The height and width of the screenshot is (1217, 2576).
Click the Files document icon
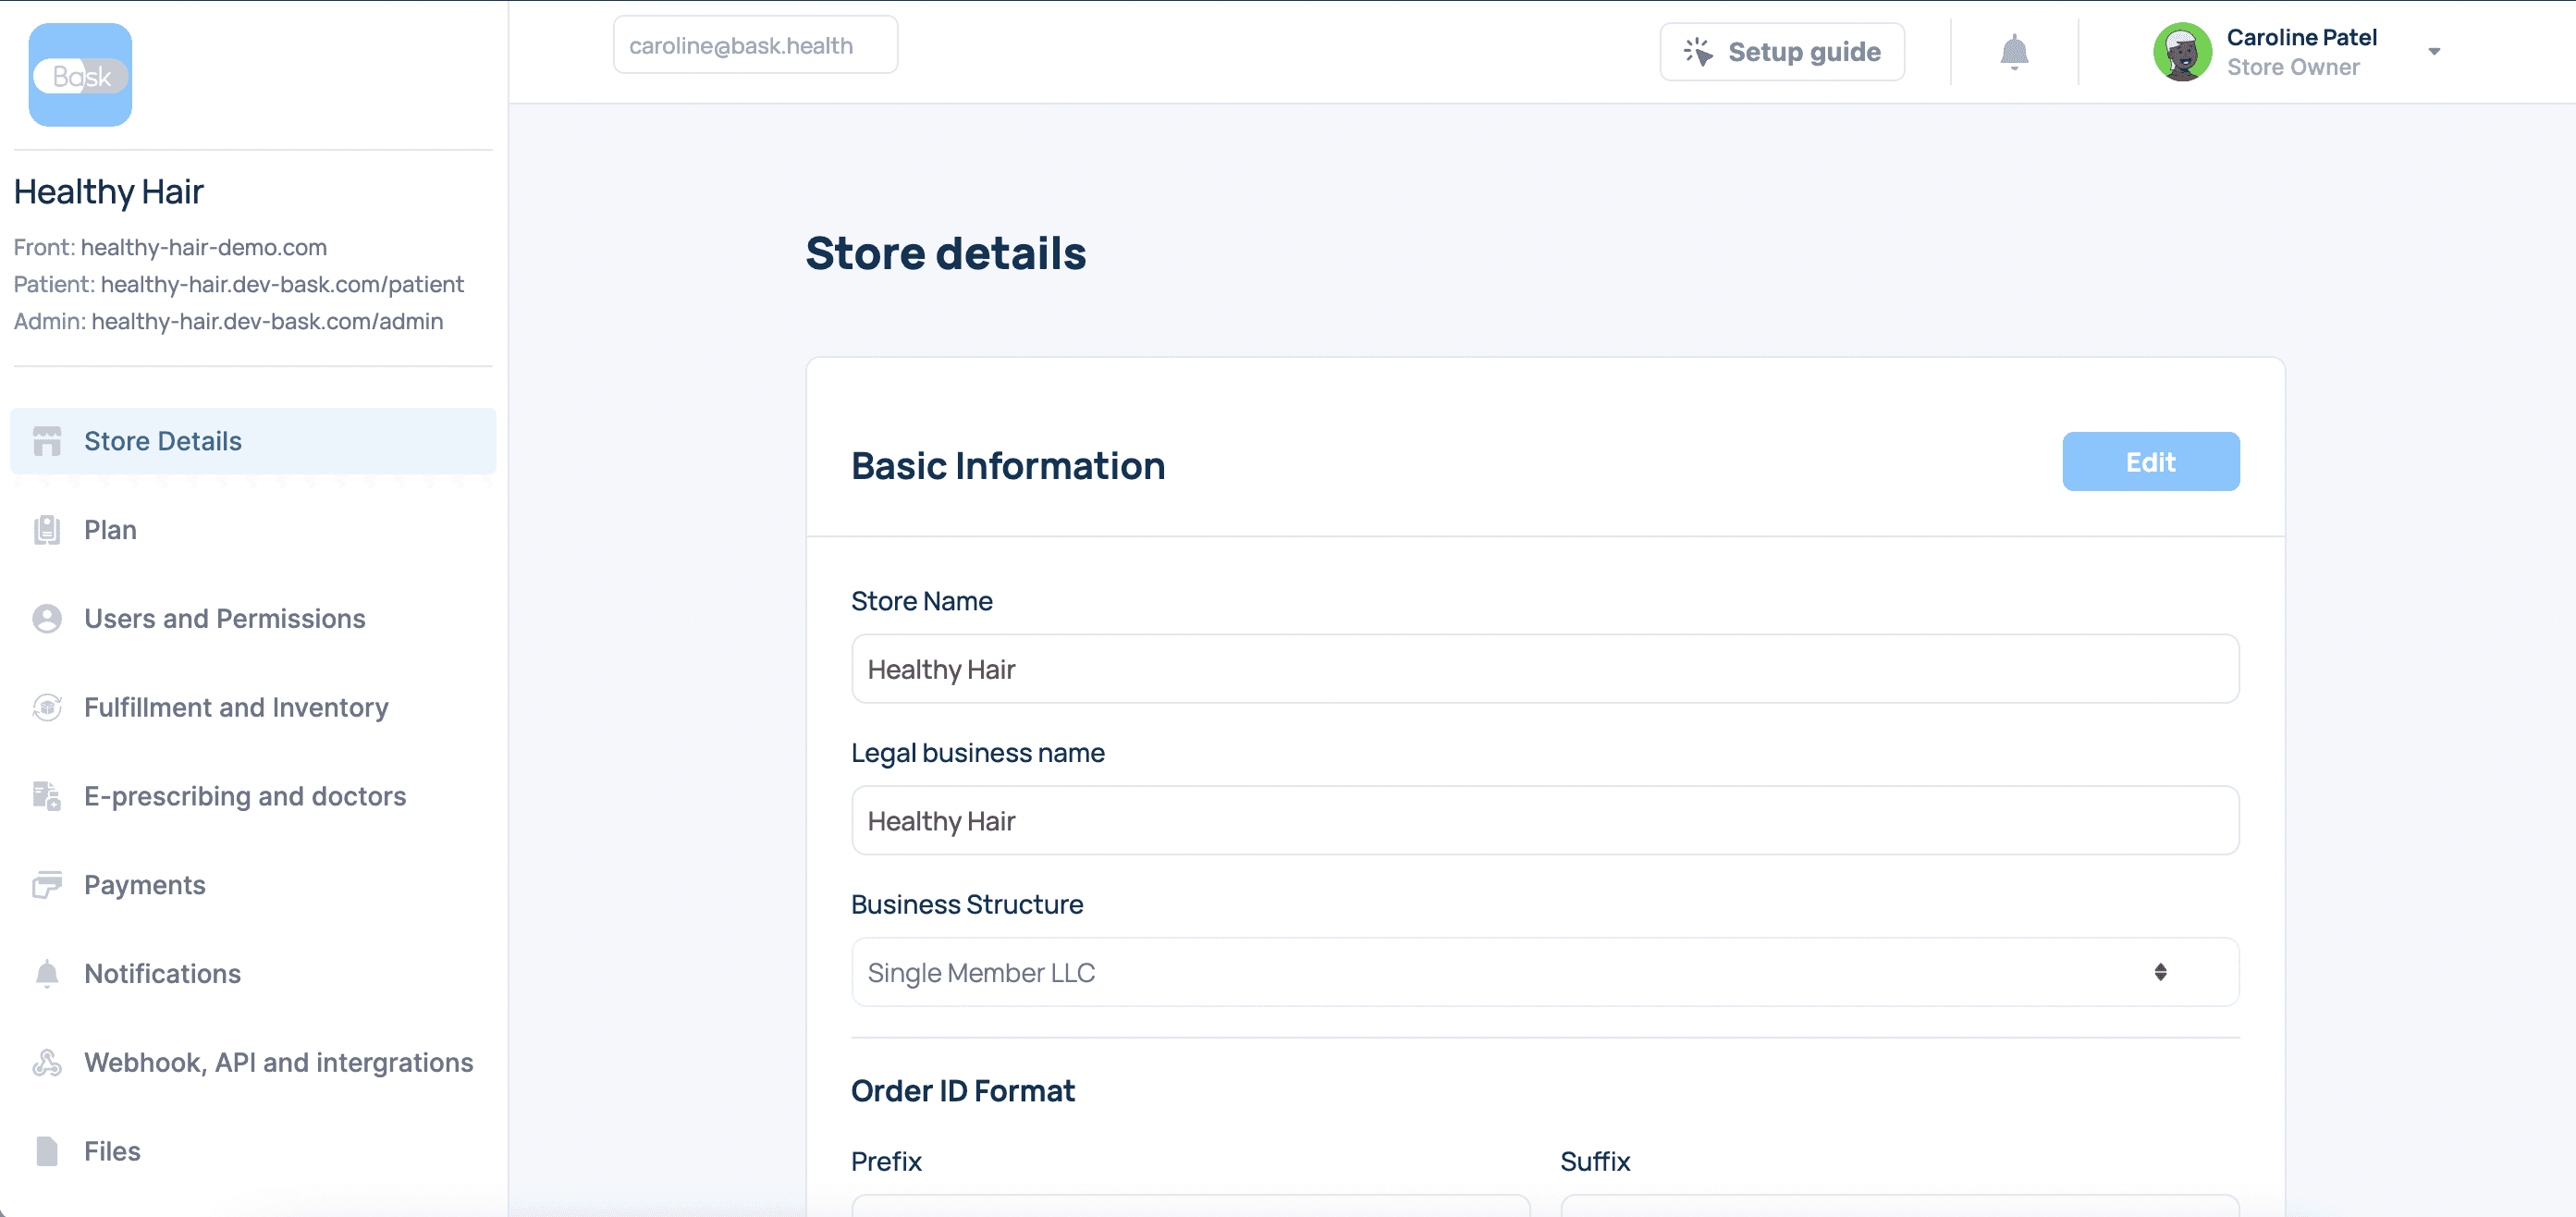[47, 1151]
